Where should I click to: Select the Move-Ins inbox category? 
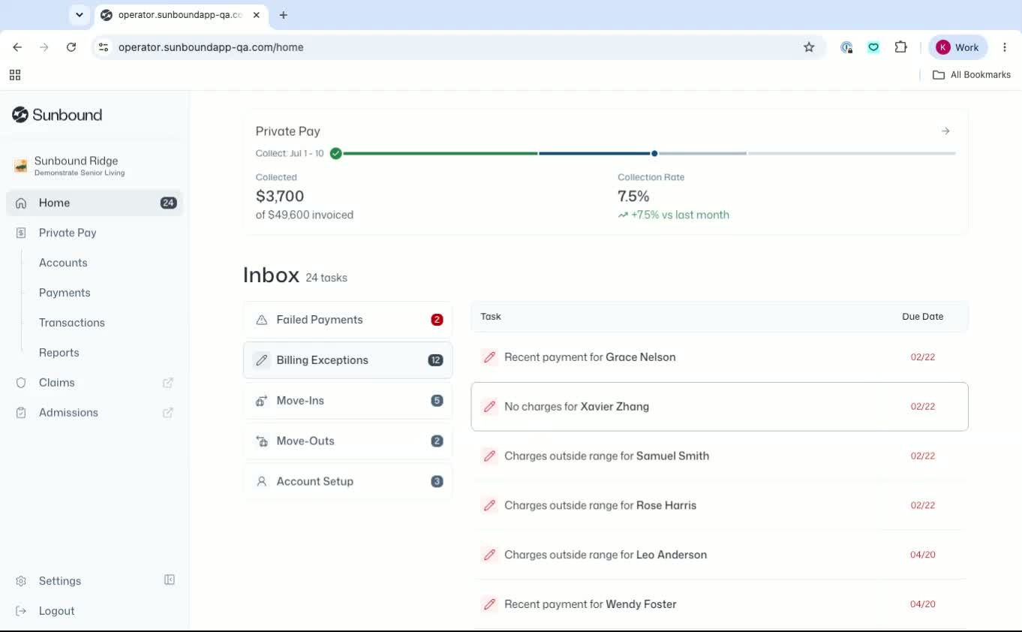point(347,401)
